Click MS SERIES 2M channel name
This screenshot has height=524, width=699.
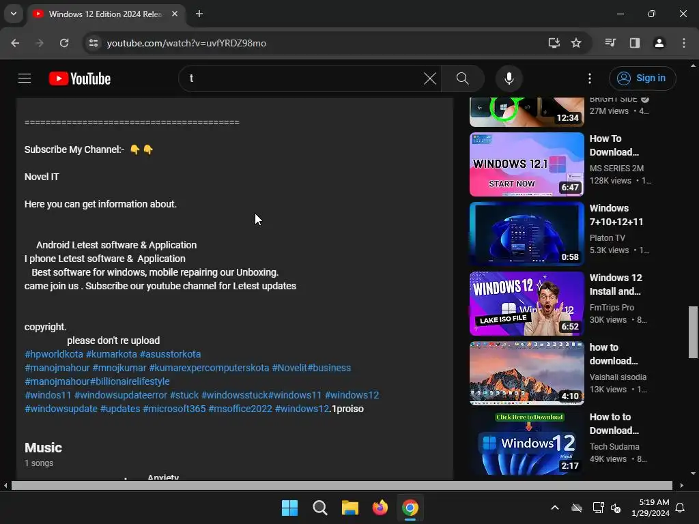click(x=616, y=169)
